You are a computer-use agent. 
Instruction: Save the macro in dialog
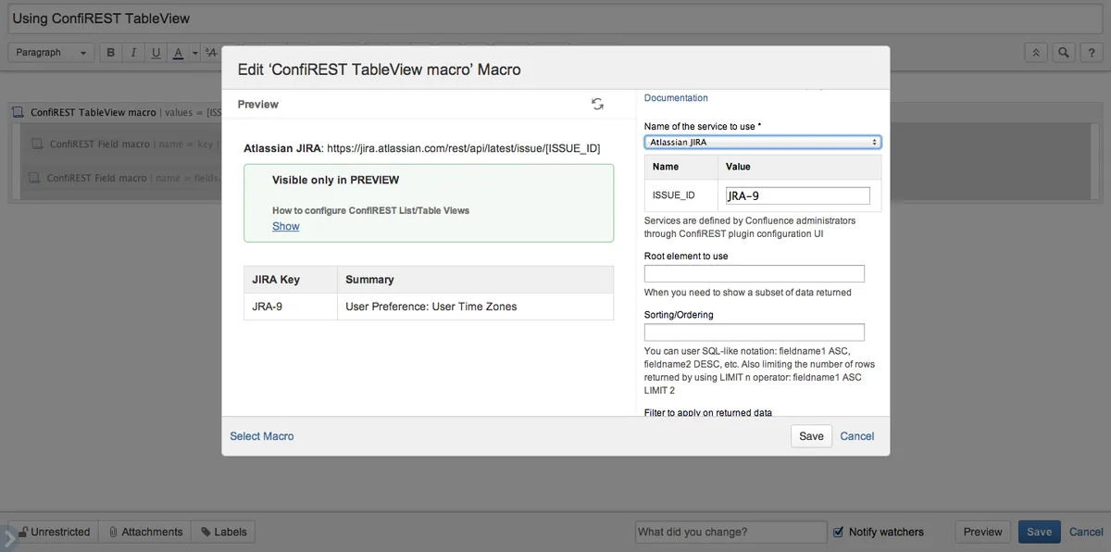pyautogui.click(x=811, y=436)
